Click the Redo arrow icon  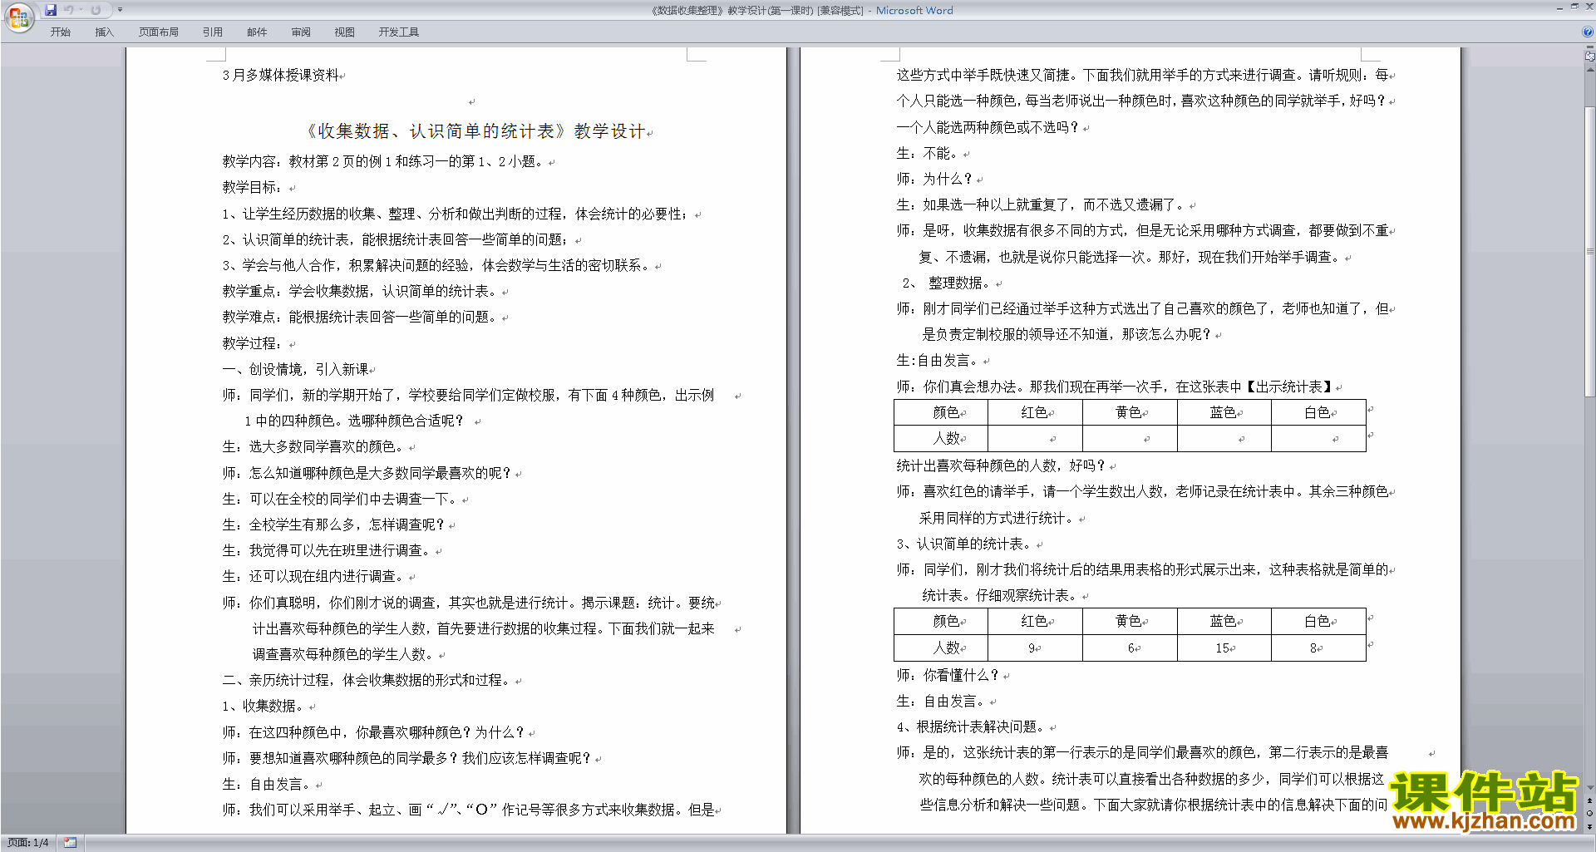coord(96,10)
